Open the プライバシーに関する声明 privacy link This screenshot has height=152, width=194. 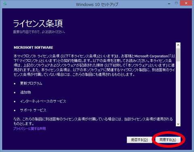[x=30, y=129]
